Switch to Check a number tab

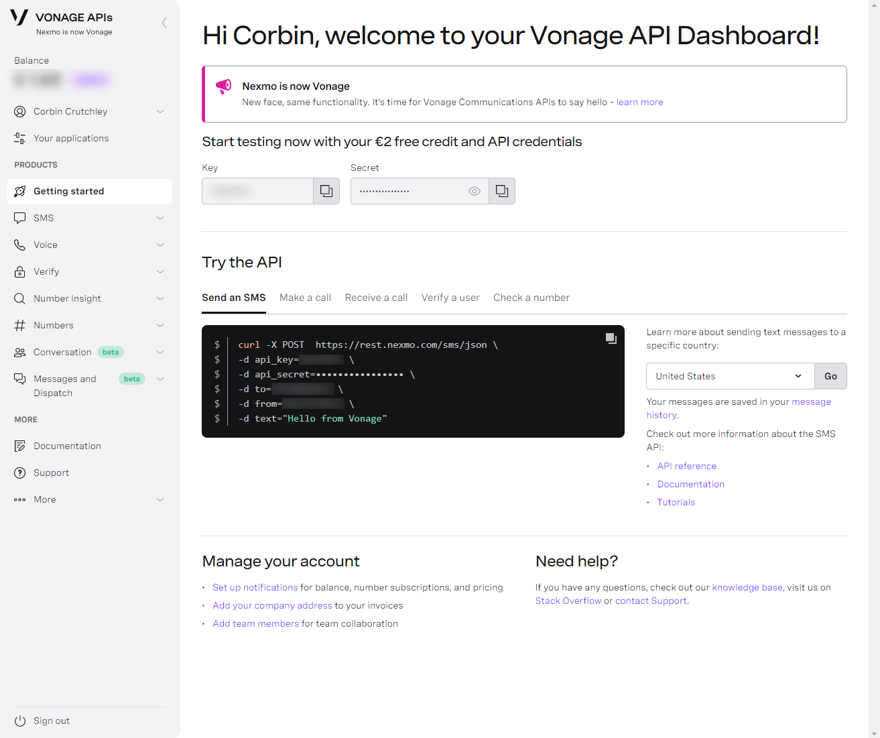[531, 298]
